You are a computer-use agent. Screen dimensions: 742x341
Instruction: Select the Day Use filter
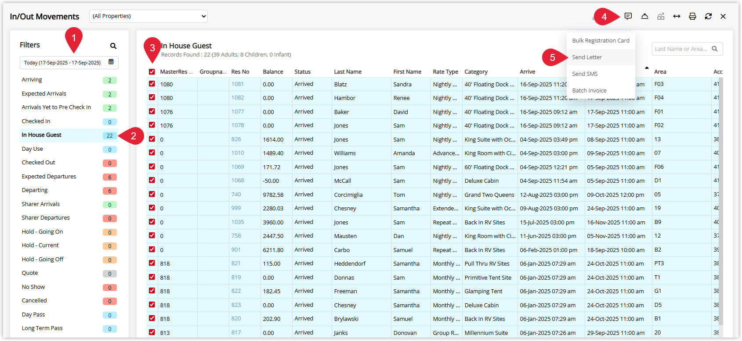point(69,149)
